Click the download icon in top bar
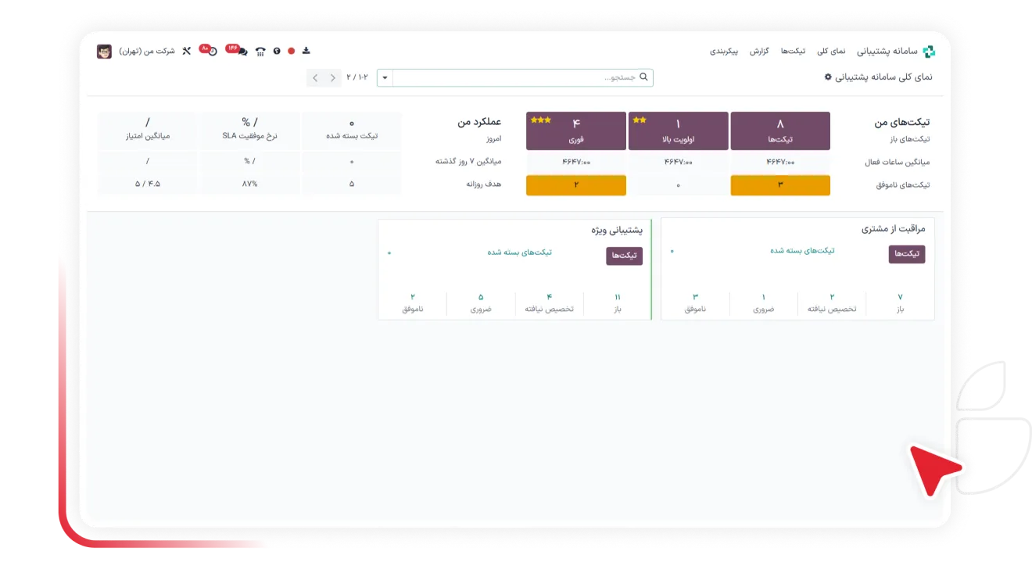The image size is (1032, 580). coord(306,51)
